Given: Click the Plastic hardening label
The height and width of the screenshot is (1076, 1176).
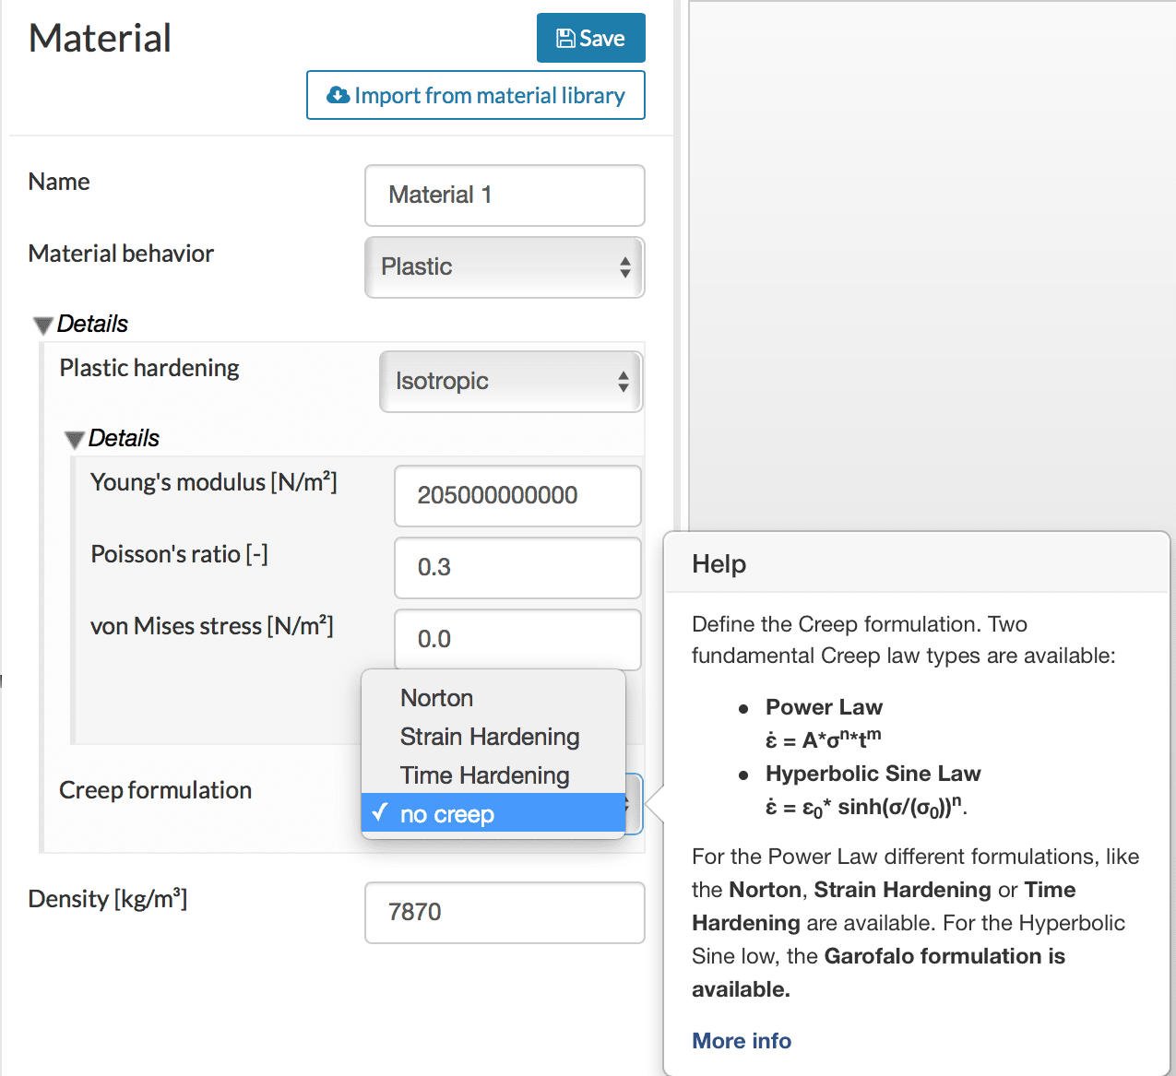Looking at the screenshot, I should 149,368.
